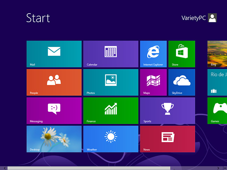Click the zoom-out minus button at bottom corner
This screenshot has width=227, height=170.
coord(225,168)
